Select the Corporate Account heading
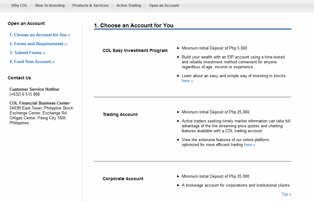 pos(123,179)
